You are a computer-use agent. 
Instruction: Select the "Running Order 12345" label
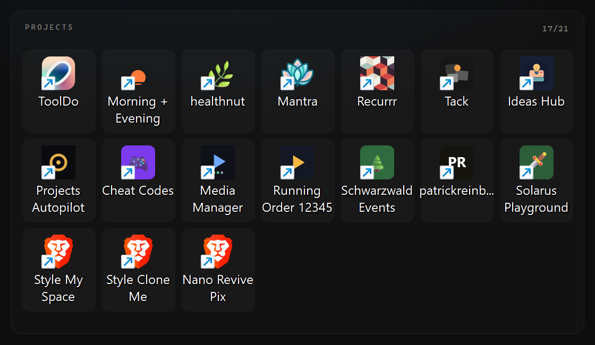[297, 199]
